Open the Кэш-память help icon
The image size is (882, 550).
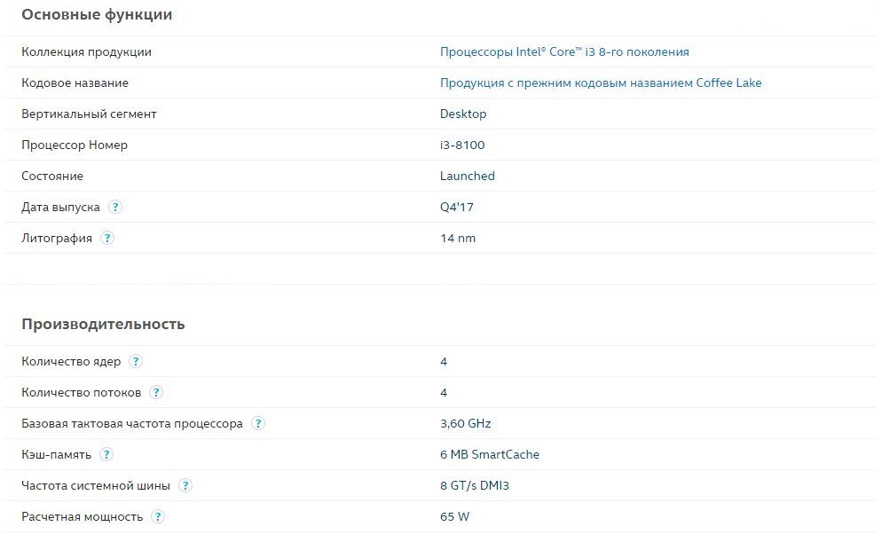click(106, 454)
